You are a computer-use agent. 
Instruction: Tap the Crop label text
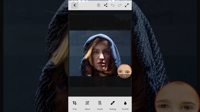click(x=74, y=109)
